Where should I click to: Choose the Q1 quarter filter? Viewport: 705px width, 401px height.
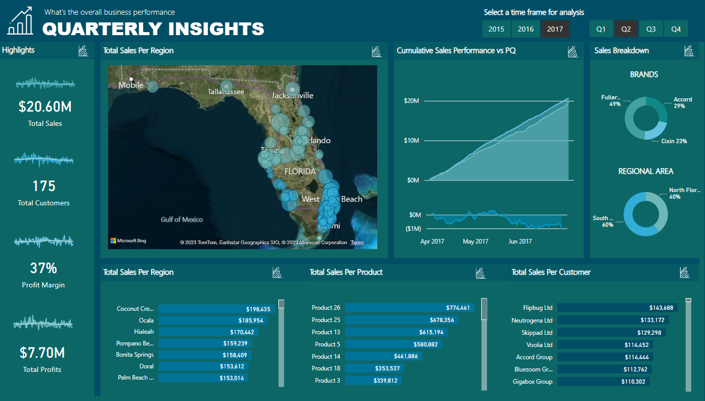coord(601,29)
